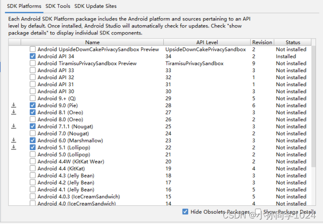Image resolution: width=323 pixels, height=224 pixels.
Task: Check the Android API 30 checkbox
Action: click(x=33, y=91)
